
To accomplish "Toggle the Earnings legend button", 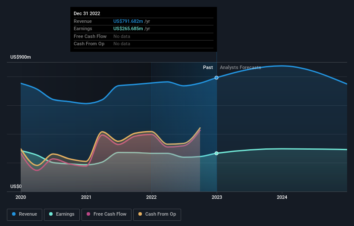I will point(62,214).
